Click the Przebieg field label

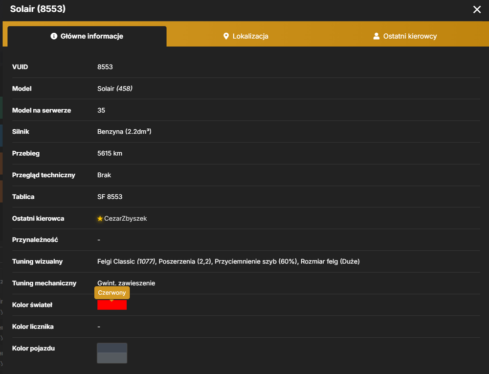pyautogui.click(x=26, y=154)
